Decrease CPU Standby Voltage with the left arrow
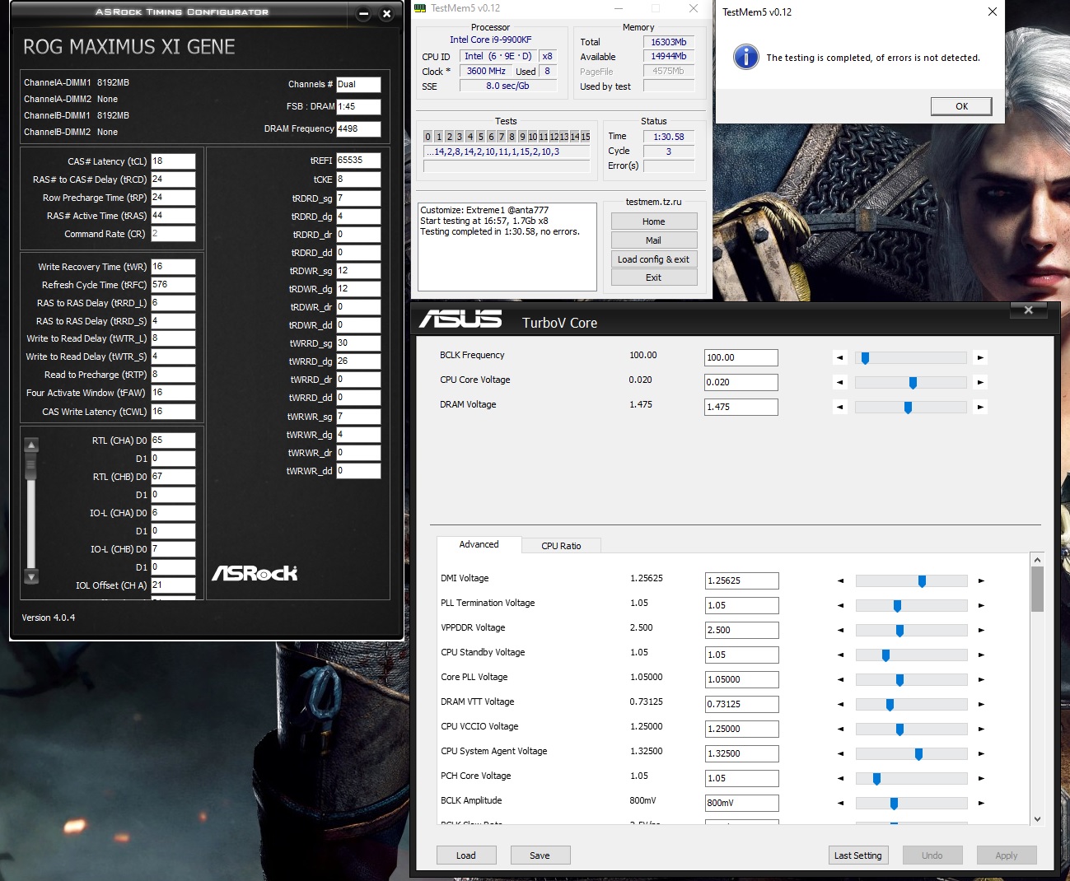1070x881 pixels. pos(840,655)
